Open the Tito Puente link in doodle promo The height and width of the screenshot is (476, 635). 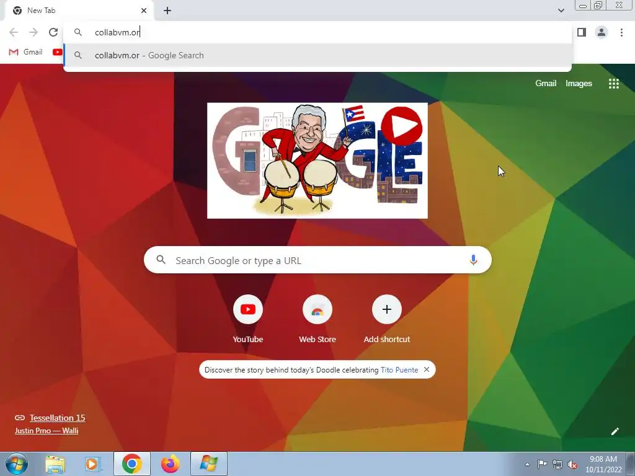tap(399, 370)
